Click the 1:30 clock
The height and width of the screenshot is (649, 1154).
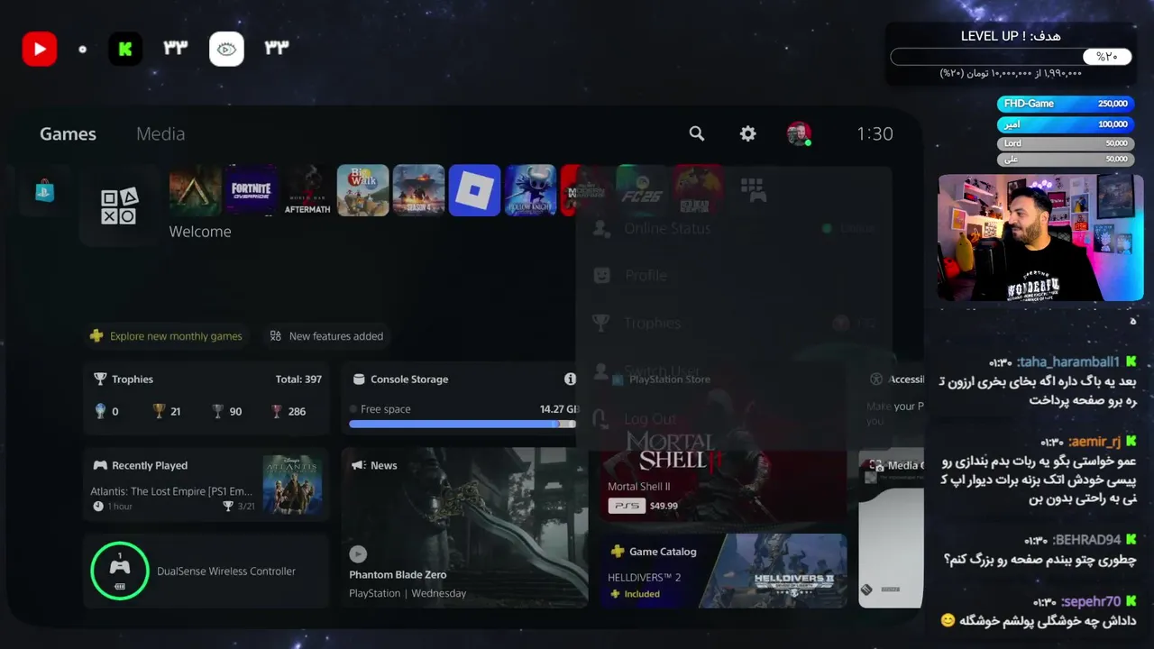pos(875,133)
